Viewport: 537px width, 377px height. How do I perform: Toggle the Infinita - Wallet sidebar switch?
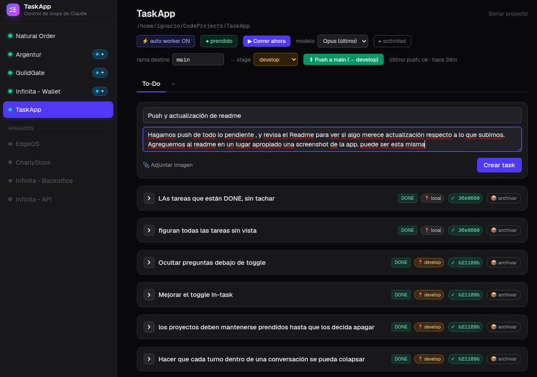[x=100, y=91]
